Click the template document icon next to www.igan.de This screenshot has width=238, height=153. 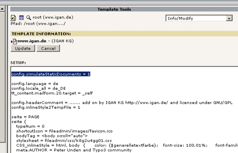pyautogui.click(x=15, y=41)
